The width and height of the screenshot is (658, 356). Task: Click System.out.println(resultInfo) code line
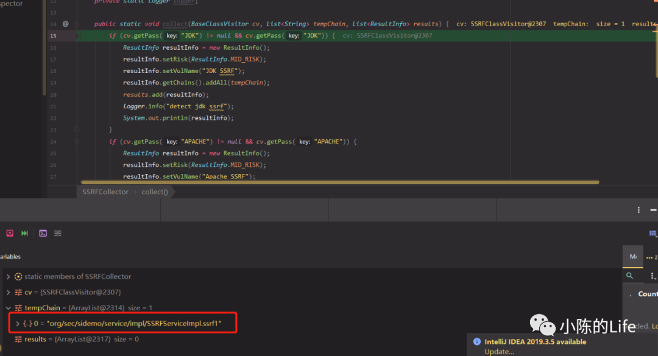pyautogui.click(x=179, y=118)
